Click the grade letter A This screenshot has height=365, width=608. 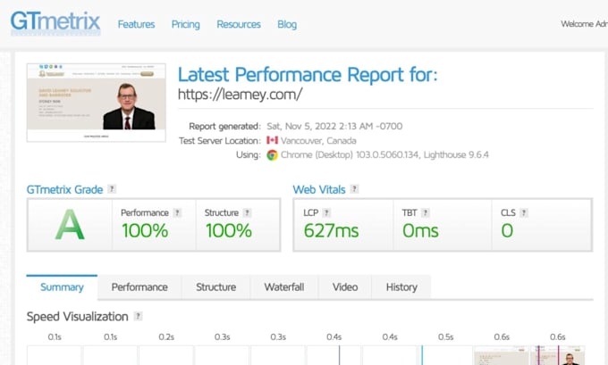tap(70, 225)
